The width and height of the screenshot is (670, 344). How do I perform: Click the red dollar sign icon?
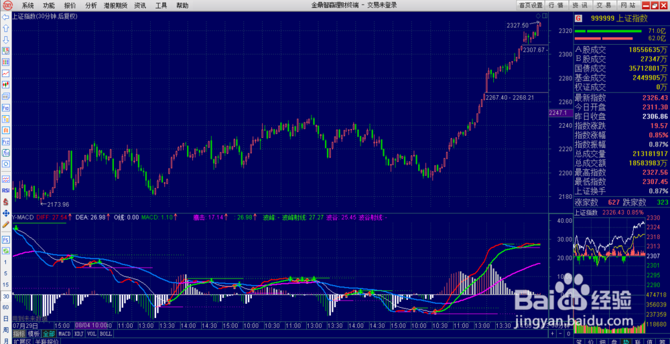5,202
